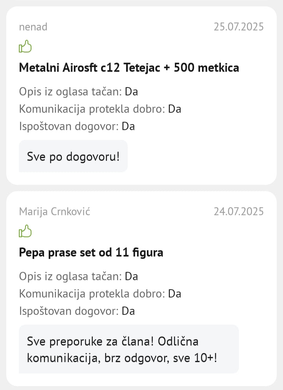Open Marija Crnković's profile

pyautogui.click(x=55, y=212)
